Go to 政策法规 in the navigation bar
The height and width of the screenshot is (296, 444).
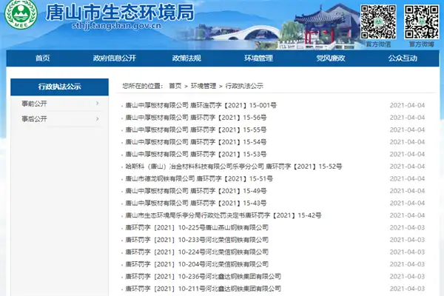click(x=186, y=58)
